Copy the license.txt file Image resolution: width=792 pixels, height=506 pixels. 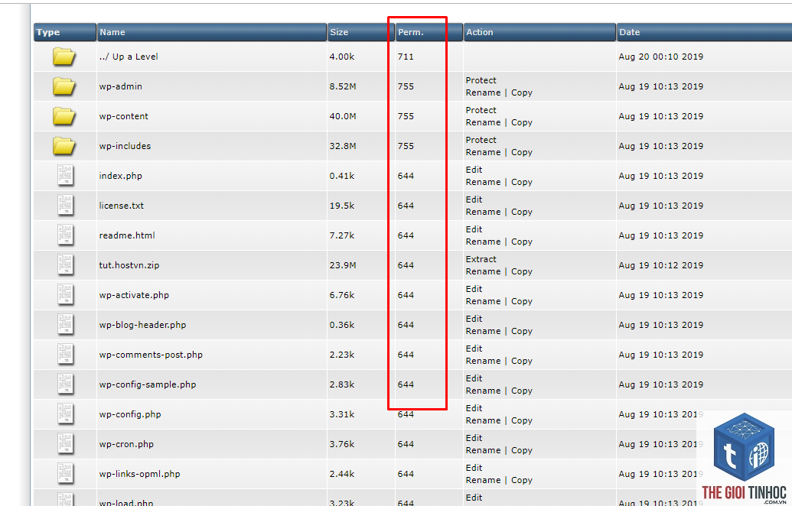click(x=522, y=212)
